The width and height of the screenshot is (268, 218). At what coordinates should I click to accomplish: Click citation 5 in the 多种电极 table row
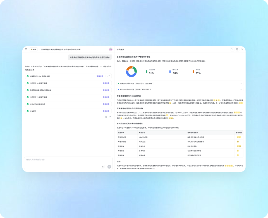point(238,151)
